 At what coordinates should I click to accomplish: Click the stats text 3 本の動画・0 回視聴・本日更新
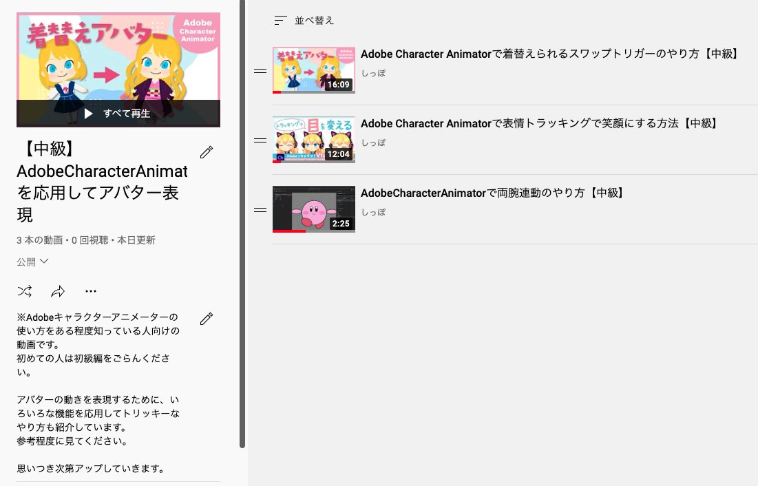pyautogui.click(x=86, y=240)
